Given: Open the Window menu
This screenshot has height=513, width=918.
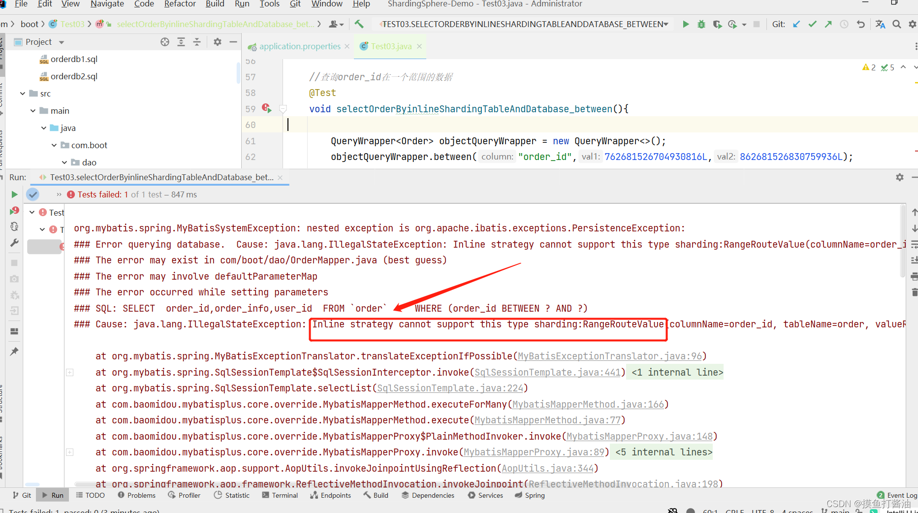Looking at the screenshot, I should click(327, 4).
